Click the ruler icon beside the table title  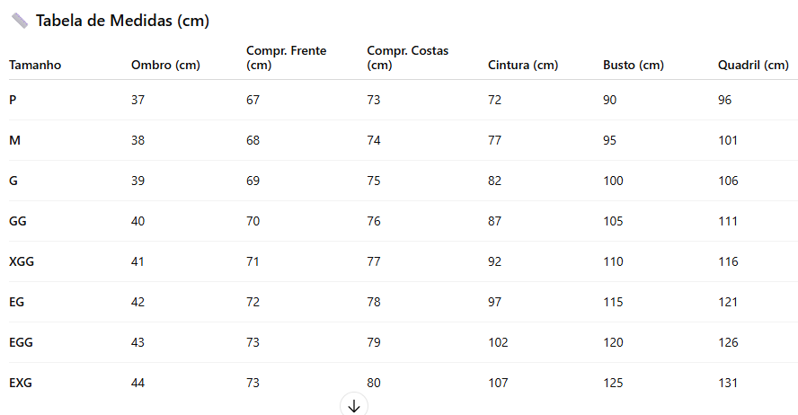19,21
